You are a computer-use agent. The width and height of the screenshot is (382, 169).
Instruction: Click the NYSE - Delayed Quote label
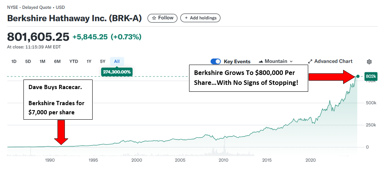click(36, 8)
